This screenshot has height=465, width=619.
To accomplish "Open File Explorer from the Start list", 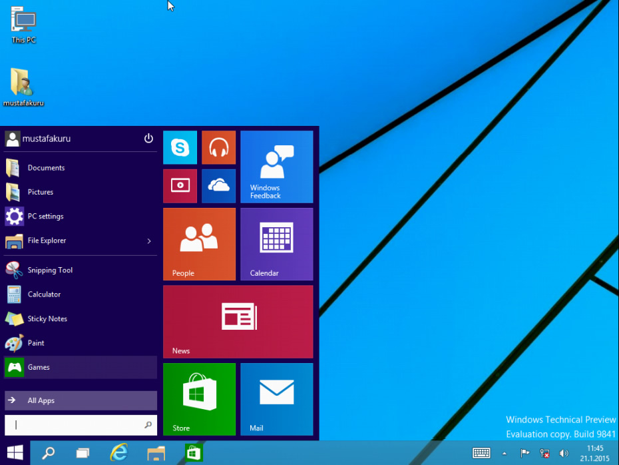I will pos(81,240).
